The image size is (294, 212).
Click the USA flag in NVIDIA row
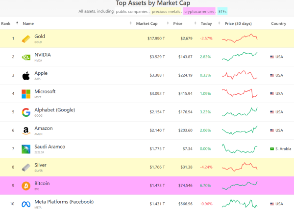[272, 57]
